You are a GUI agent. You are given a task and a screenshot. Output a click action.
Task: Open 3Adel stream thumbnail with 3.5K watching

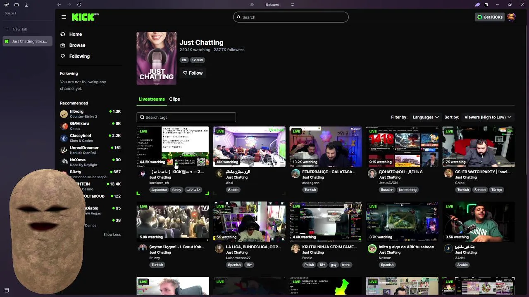click(479, 222)
